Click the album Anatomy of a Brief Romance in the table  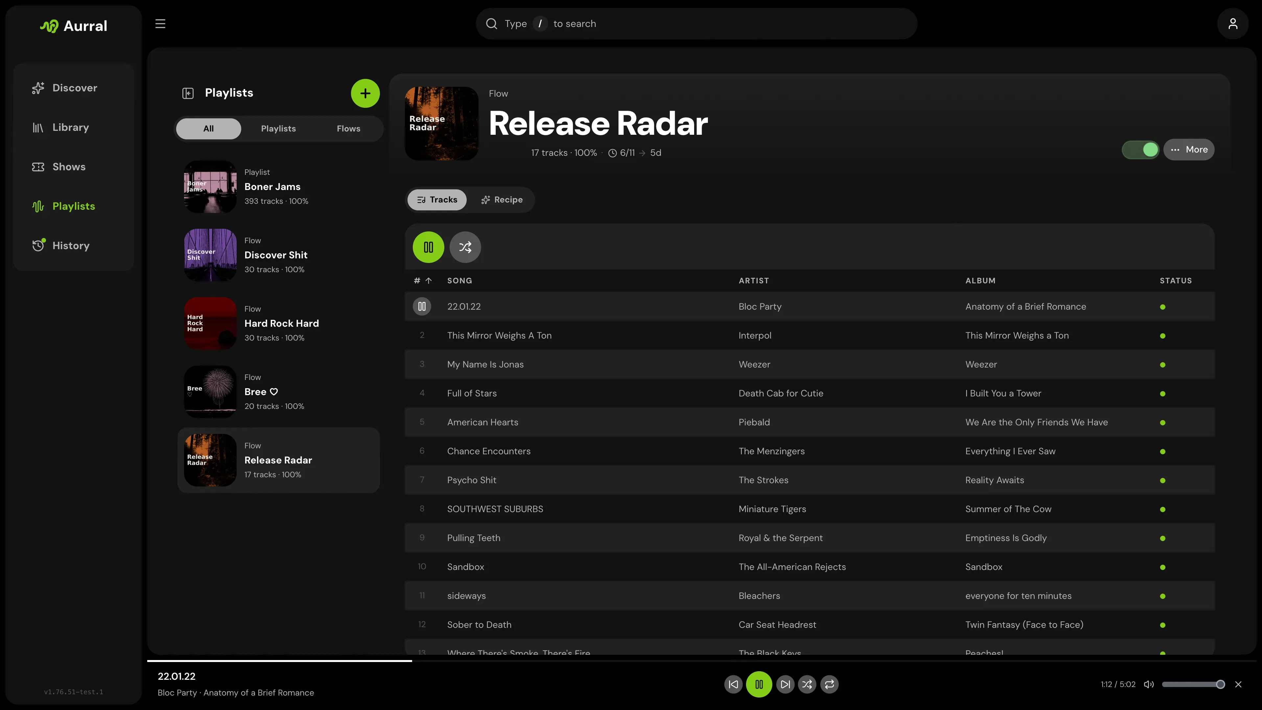pos(1025,306)
